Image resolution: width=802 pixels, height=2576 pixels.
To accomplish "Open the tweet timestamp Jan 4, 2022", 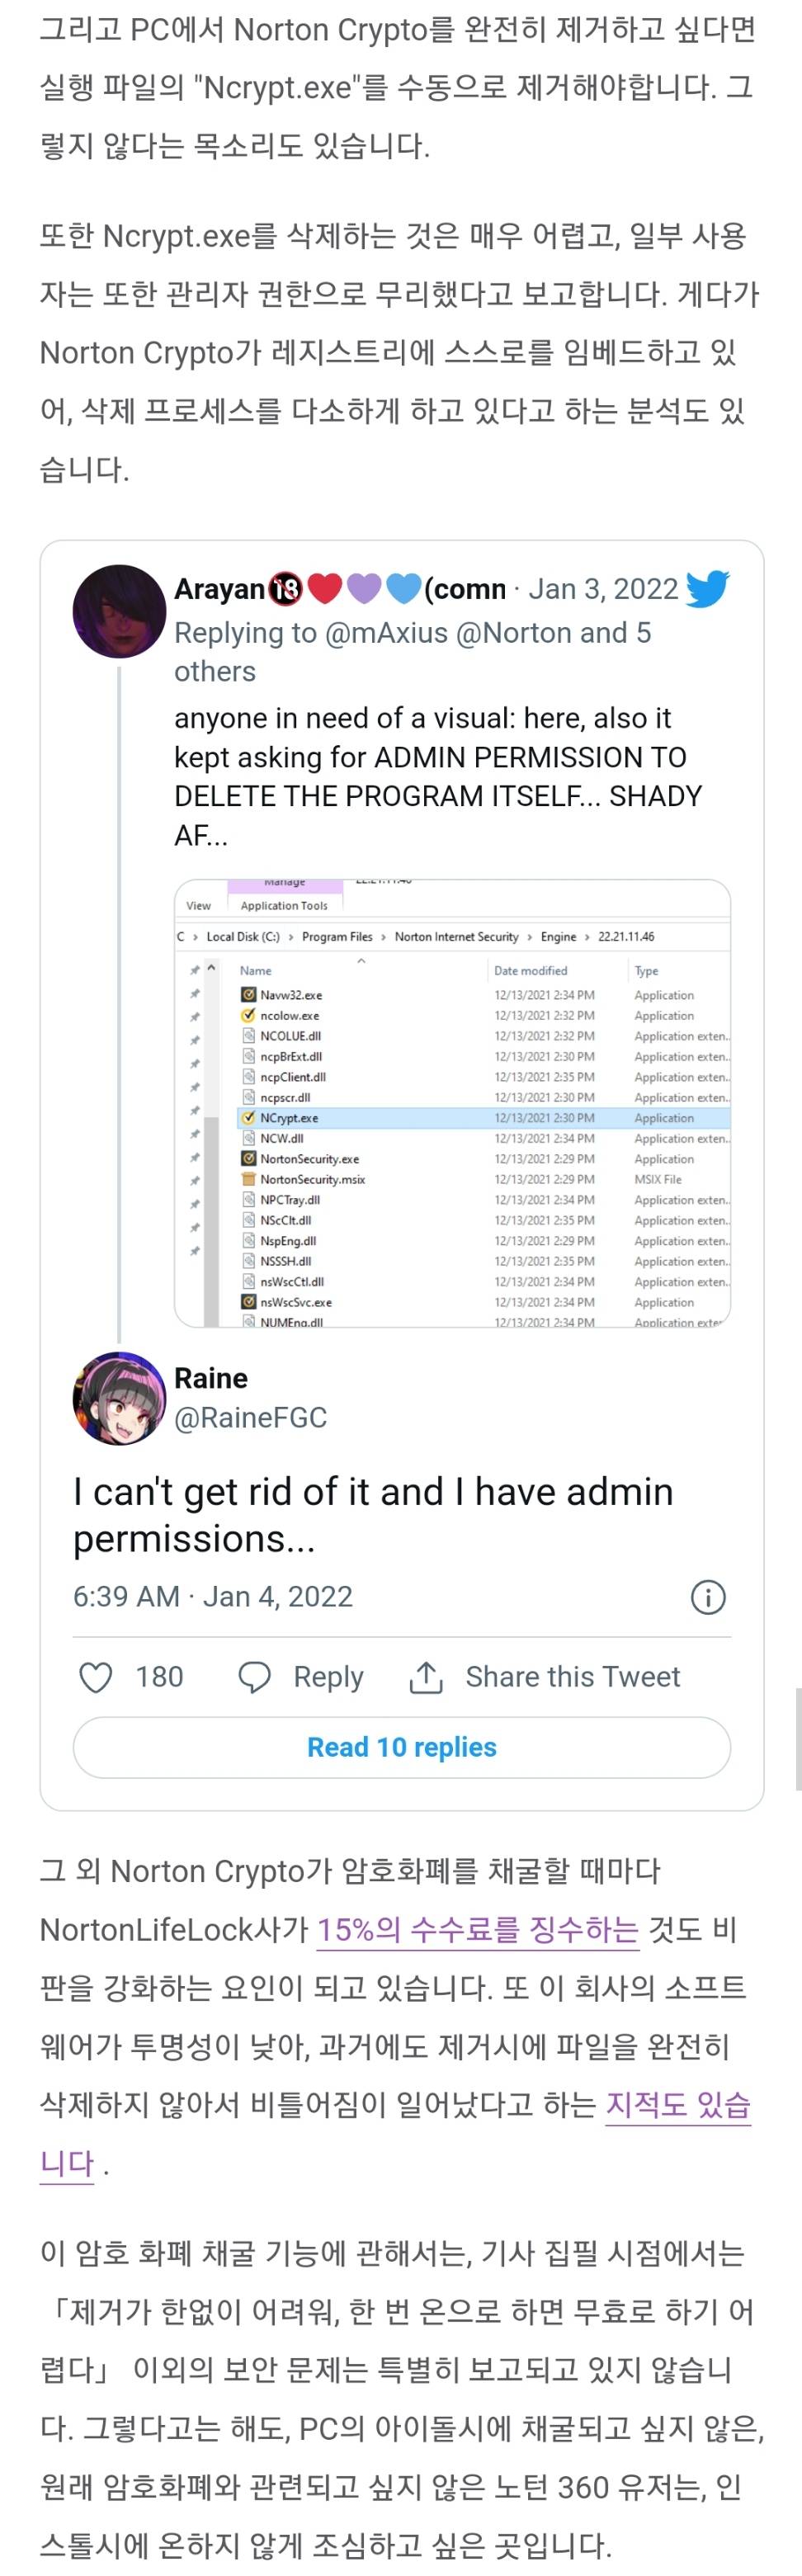I will point(213,1596).
